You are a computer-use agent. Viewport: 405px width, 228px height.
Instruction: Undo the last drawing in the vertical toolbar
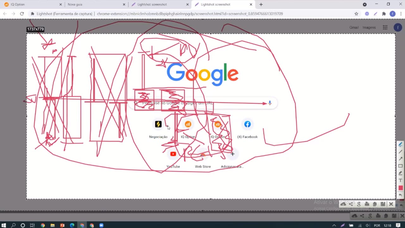tap(400, 195)
